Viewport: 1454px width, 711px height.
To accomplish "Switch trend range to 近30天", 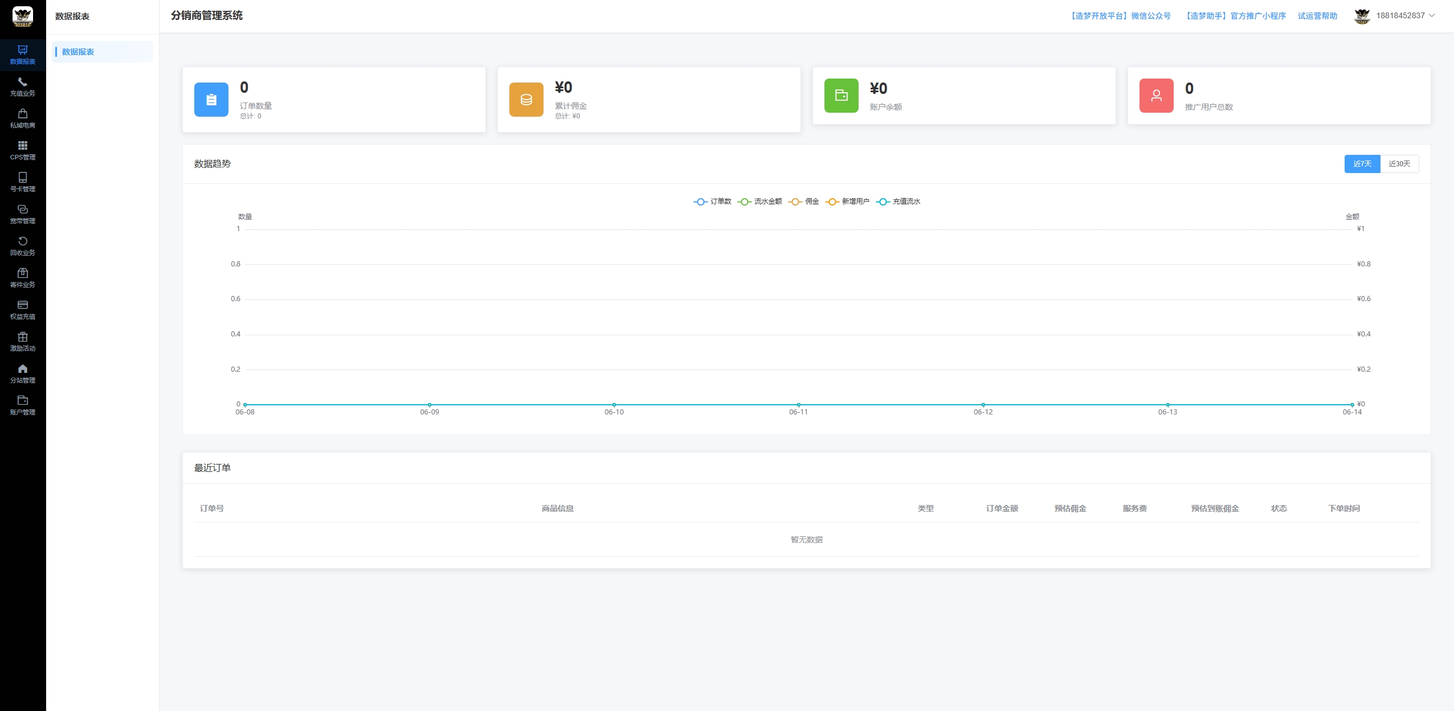I will (1399, 164).
